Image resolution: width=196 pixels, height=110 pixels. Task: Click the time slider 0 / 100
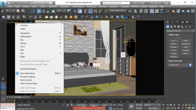pyautogui.click(x=18, y=97)
